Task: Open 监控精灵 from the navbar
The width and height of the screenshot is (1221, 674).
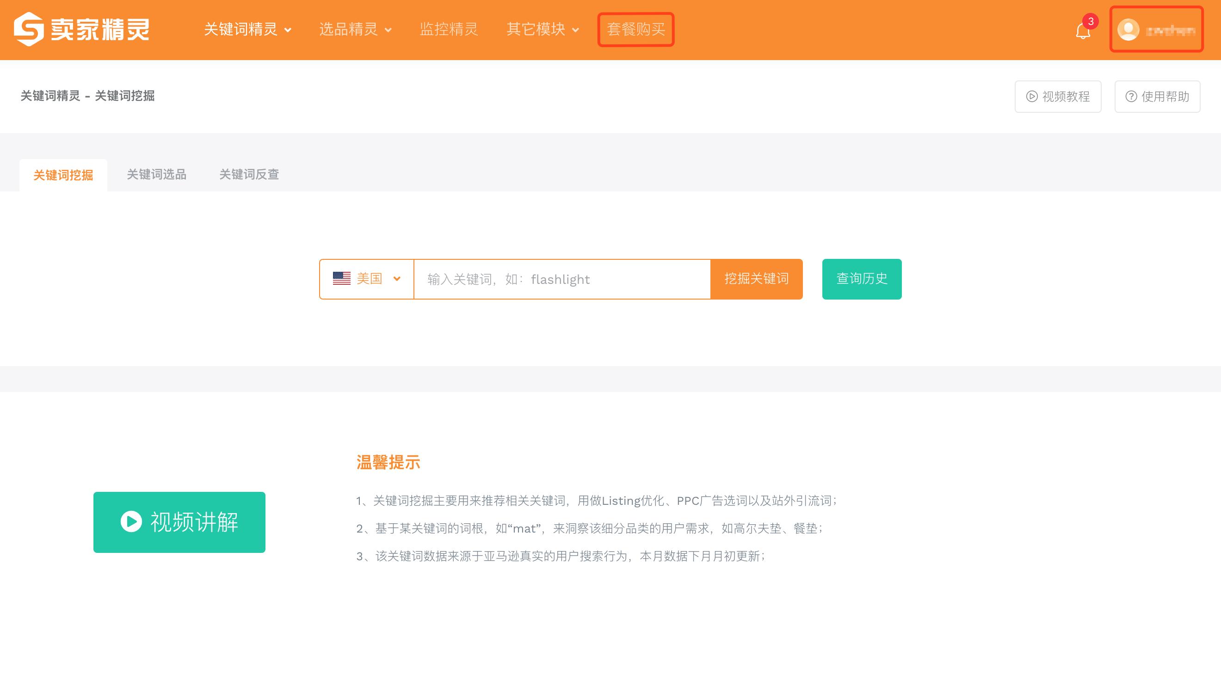Action: 449,30
